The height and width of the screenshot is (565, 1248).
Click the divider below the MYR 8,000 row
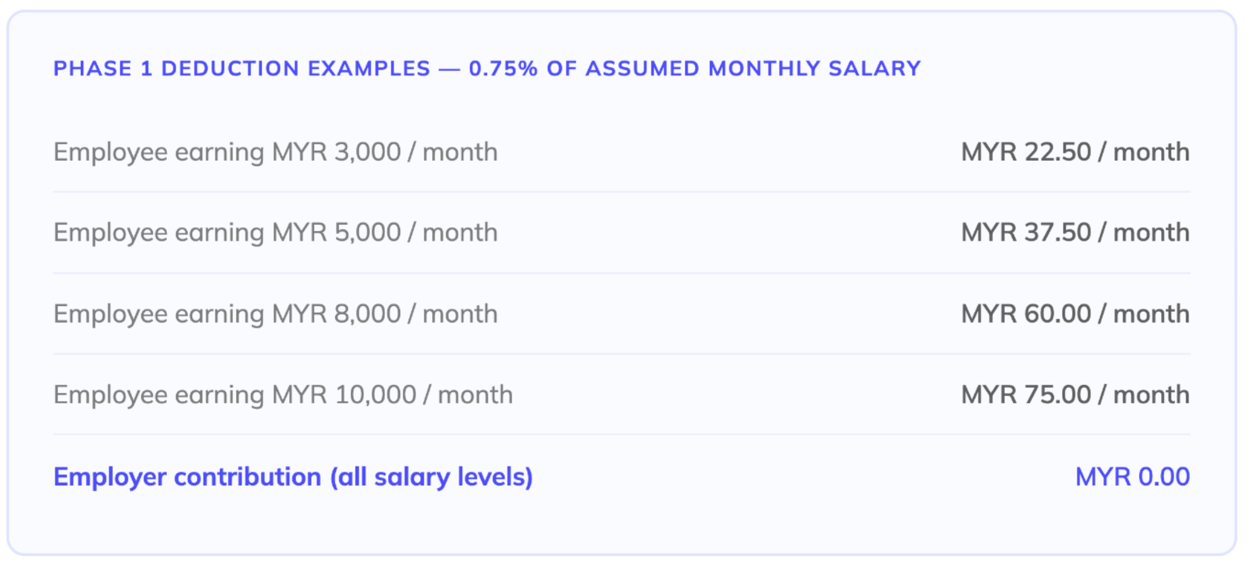click(x=622, y=354)
